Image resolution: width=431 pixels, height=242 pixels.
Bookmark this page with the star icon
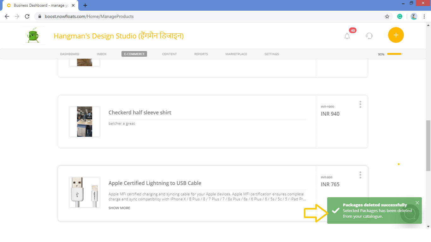(x=387, y=16)
